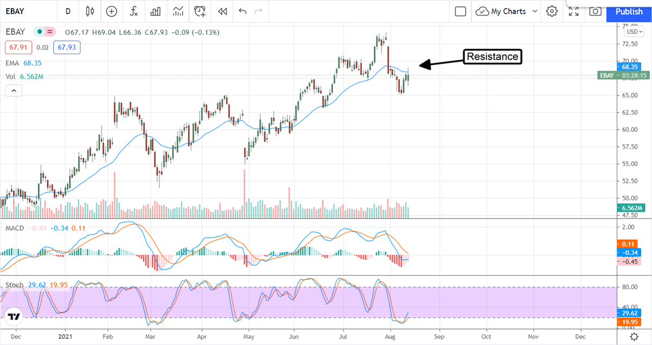This screenshot has height=345, width=652.
Task: Select the Vol indicator legend
Action: 10,76
